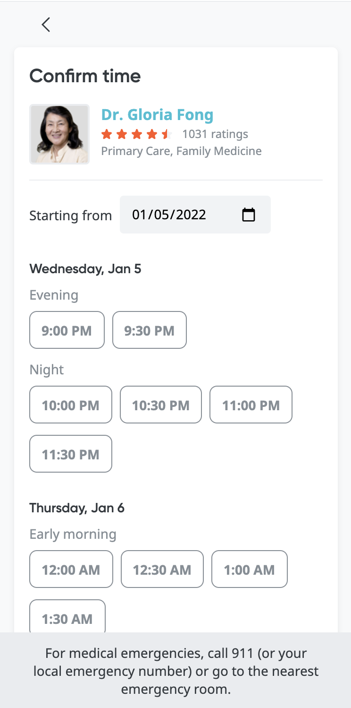The width and height of the screenshot is (351, 708).
Task: Select the 9:30 PM time slot
Action: coord(149,330)
